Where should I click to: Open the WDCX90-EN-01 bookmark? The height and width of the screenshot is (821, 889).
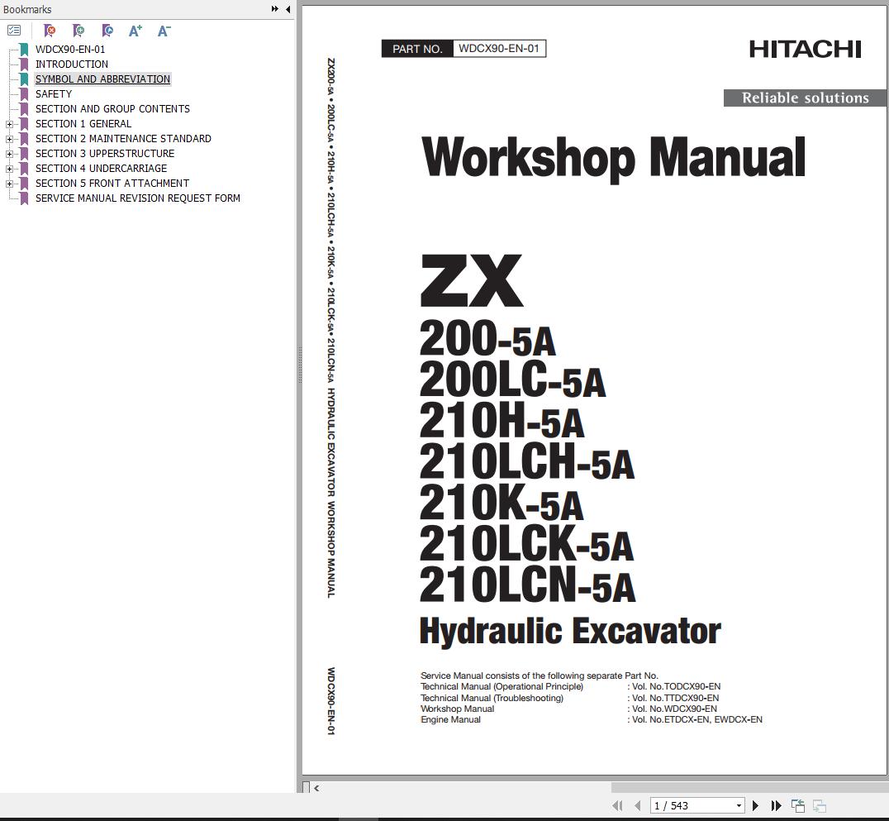pyautogui.click(x=70, y=50)
